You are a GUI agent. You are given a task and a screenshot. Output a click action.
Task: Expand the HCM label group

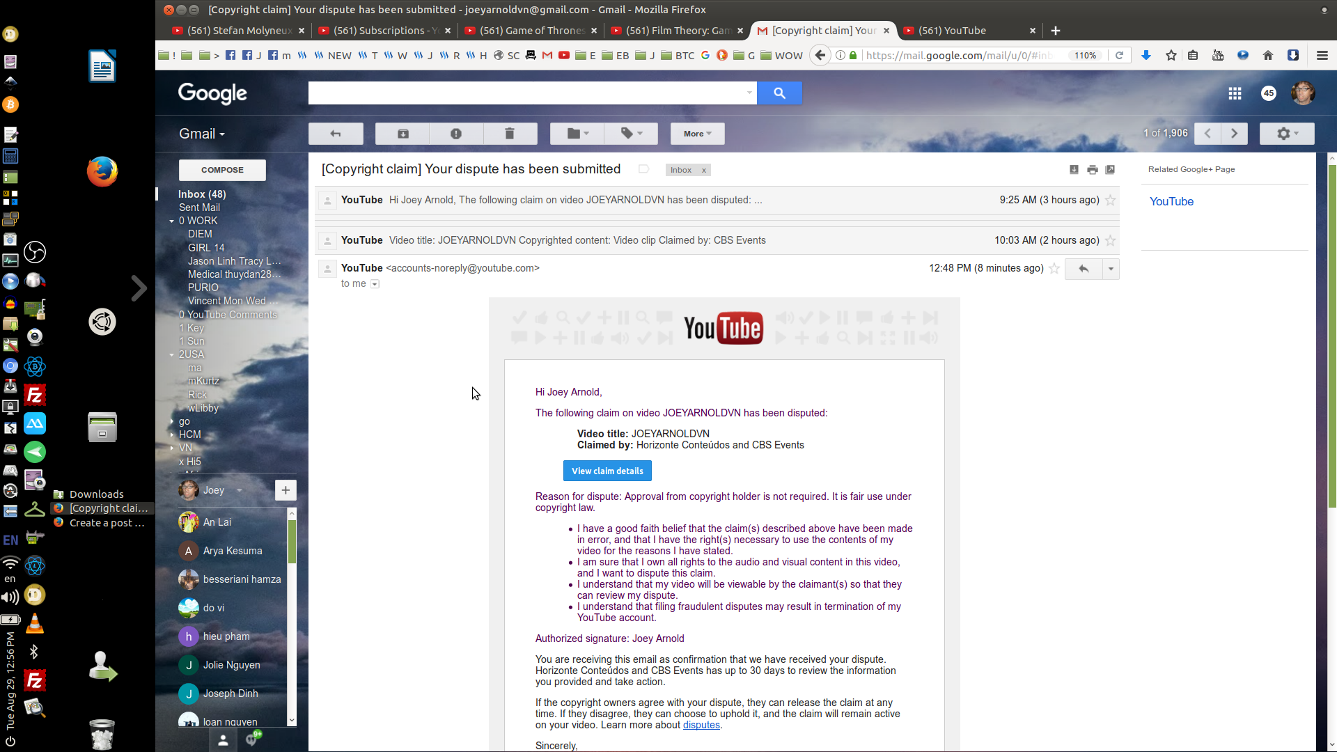tap(171, 435)
